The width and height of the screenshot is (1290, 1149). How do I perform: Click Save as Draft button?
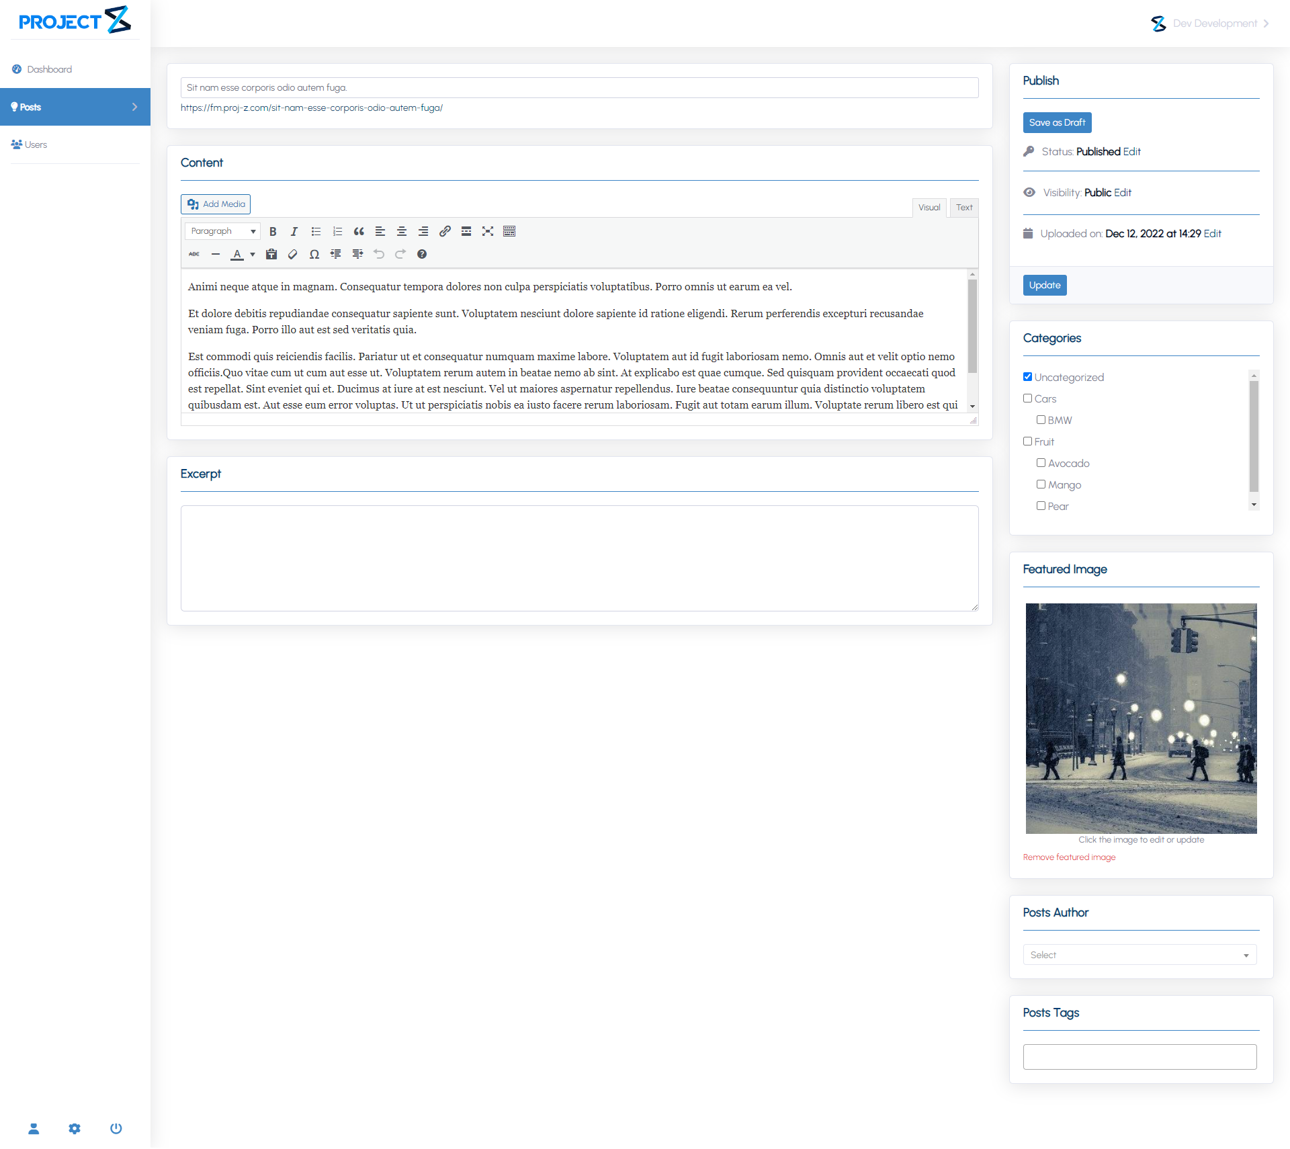click(x=1057, y=122)
